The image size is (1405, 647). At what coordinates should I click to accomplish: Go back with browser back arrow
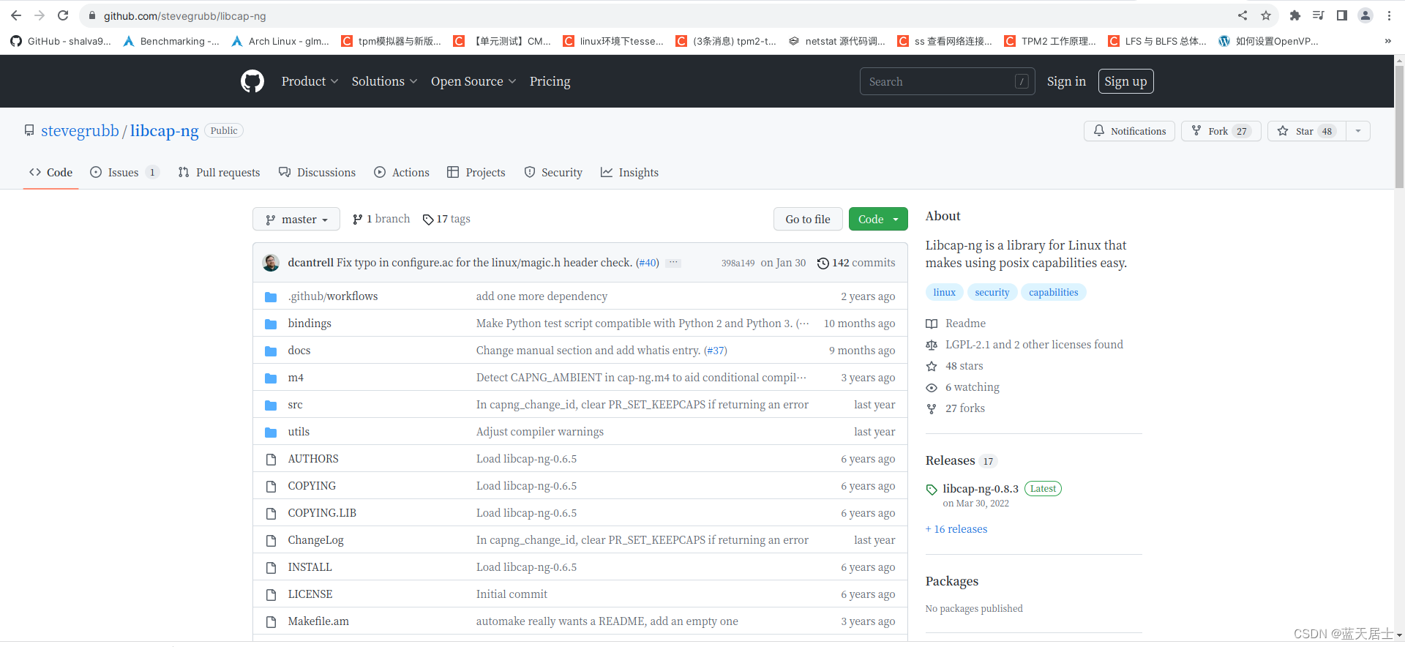click(16, 15)
